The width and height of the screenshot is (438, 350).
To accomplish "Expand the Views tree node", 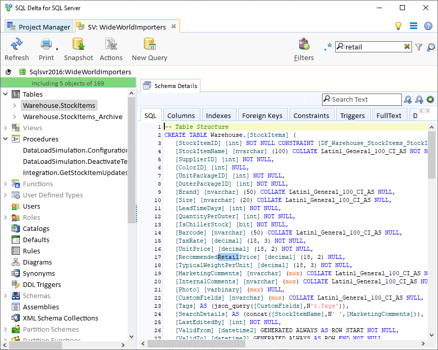I will (5, 128).
